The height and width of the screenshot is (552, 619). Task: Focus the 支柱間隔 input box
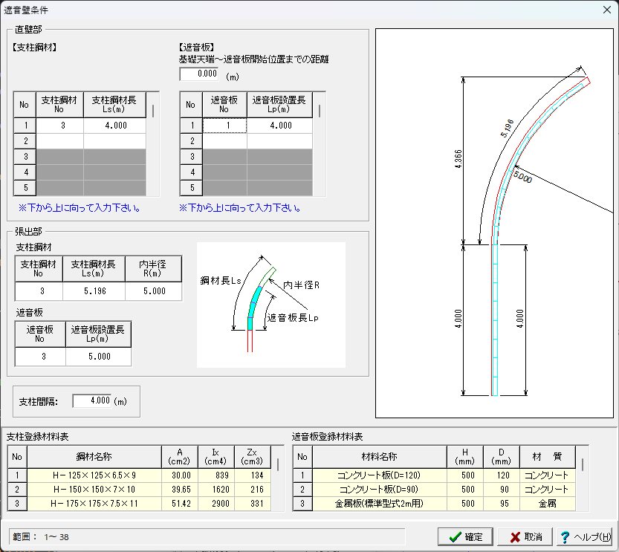(92, 401)
